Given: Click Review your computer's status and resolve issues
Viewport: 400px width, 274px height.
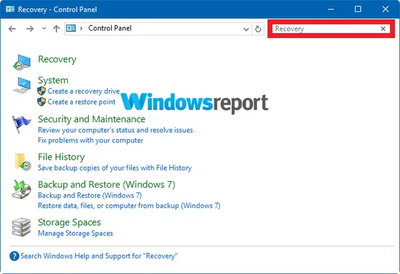Looking at the screenshot, I should tap(115, 130).
